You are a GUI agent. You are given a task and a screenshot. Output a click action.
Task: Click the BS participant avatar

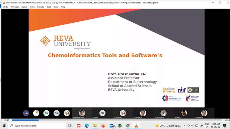[46, 113]
